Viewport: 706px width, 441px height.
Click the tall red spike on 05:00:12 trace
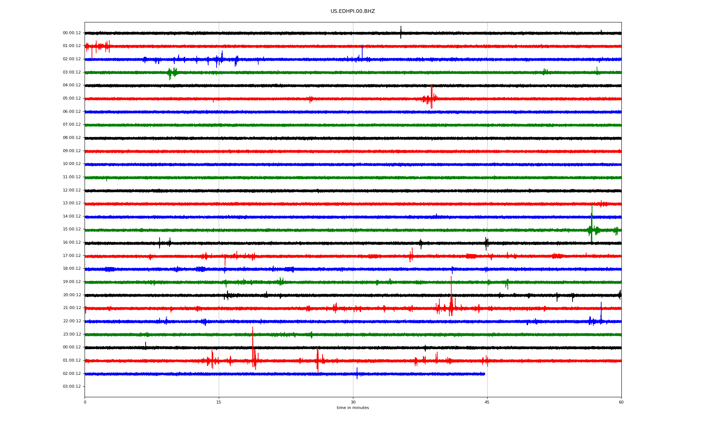[x=431, y=95]
